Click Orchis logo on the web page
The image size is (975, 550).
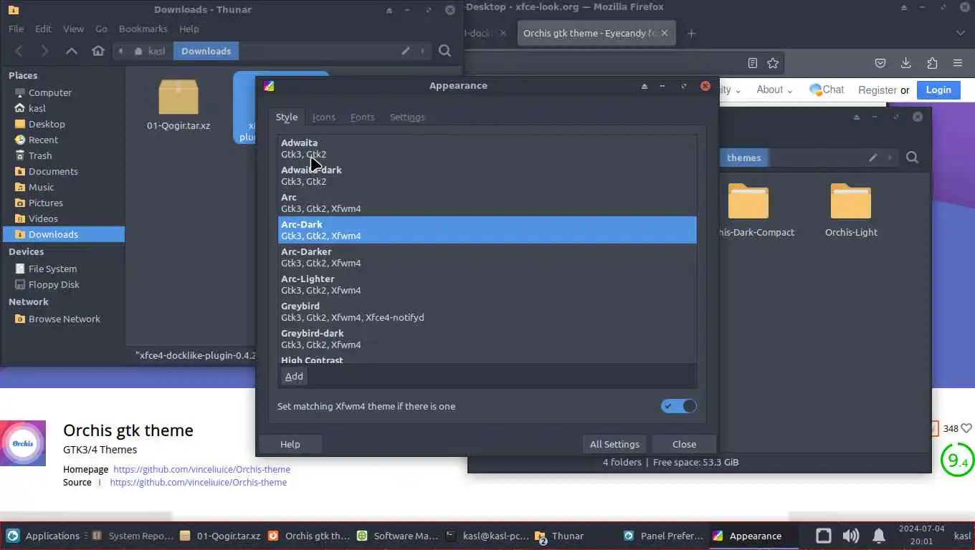point(23,443)
